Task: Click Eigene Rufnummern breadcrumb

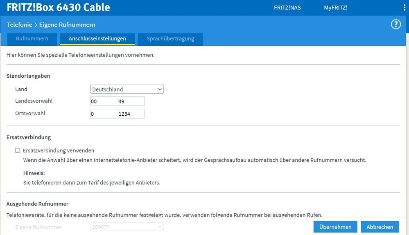Action: point(67,25)
